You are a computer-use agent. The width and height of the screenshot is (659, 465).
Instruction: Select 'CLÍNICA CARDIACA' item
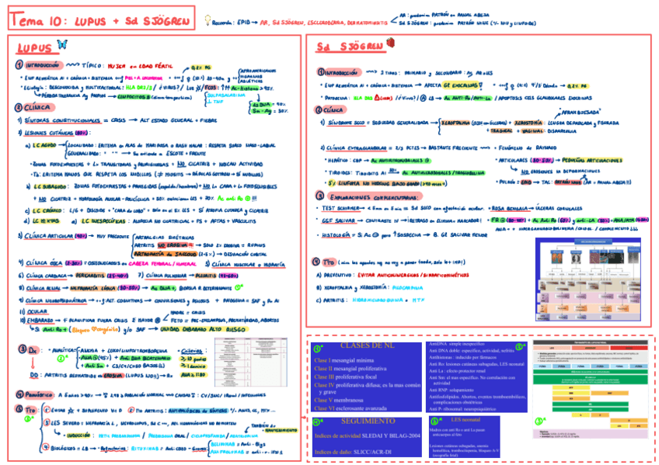point(46,276)
